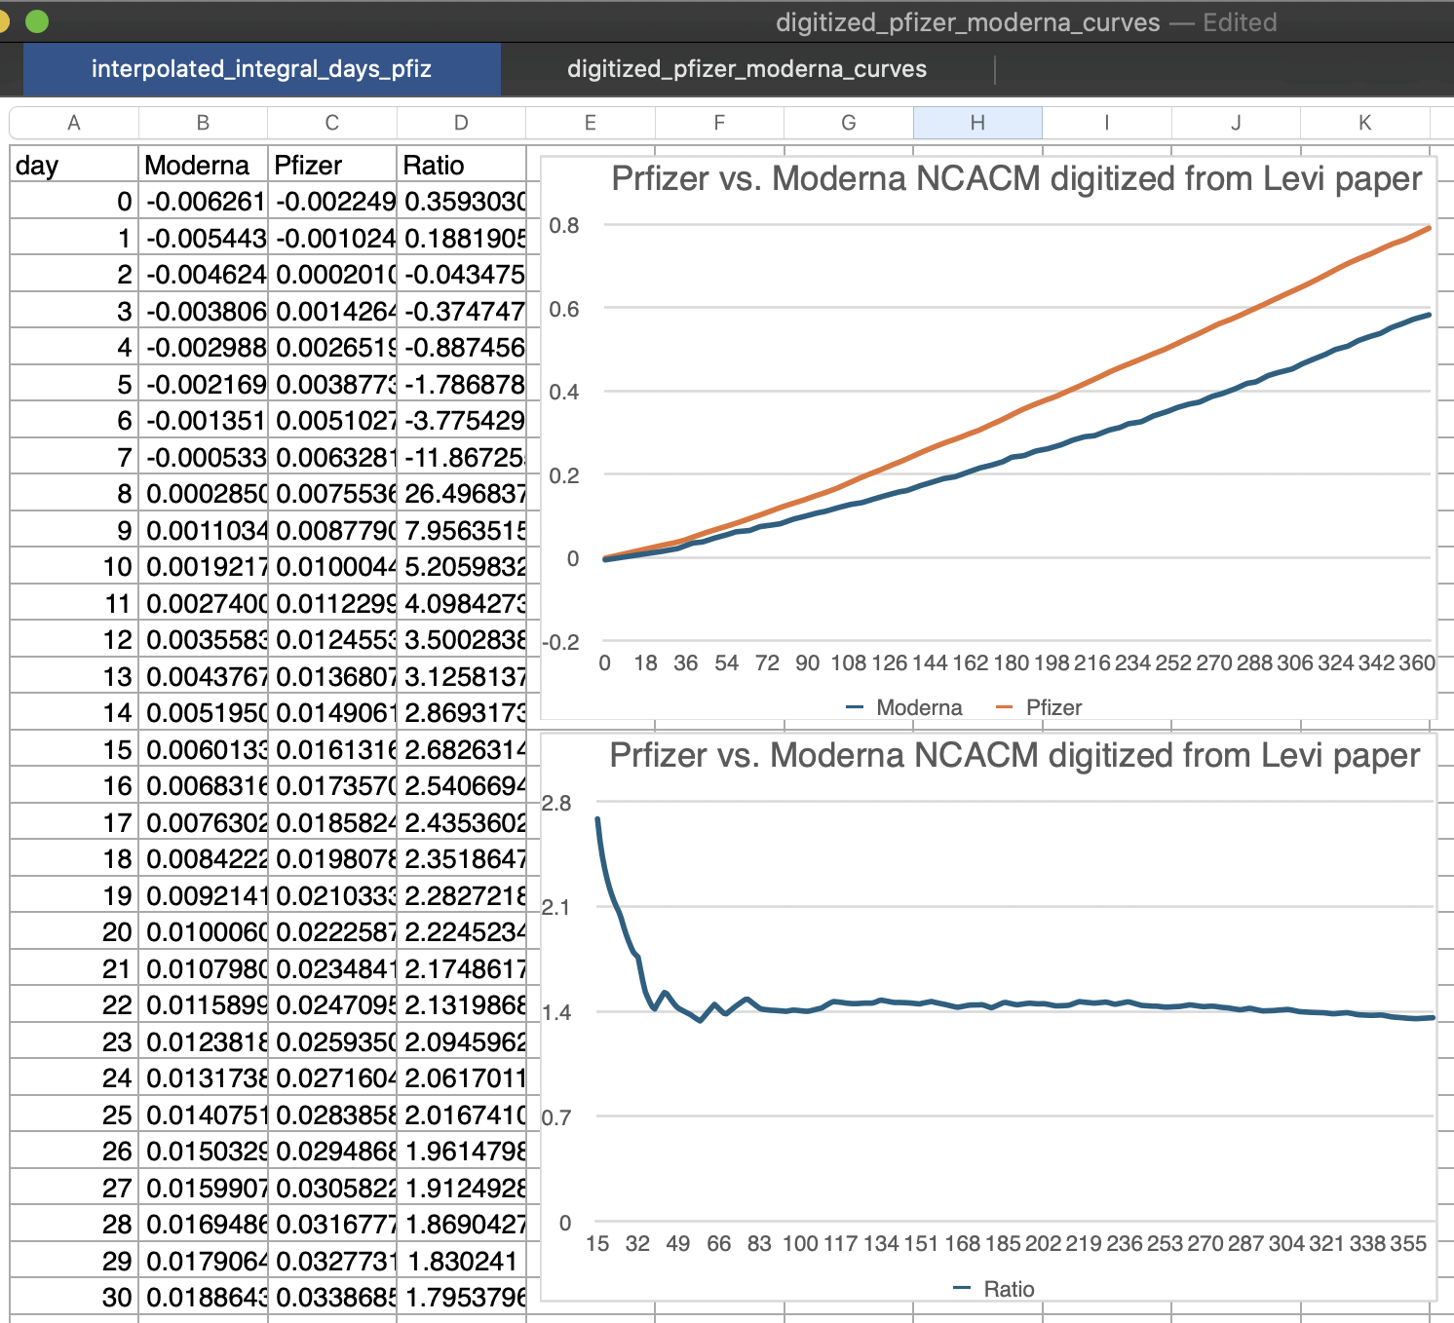1454x1323 pixels.
Task: Click the window title digitized_pfizer_moderna_curves
Action: pyautogui.click(x=967, y=22)
